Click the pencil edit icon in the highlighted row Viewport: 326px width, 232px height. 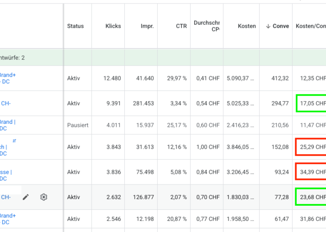click(x=26, y=197)
